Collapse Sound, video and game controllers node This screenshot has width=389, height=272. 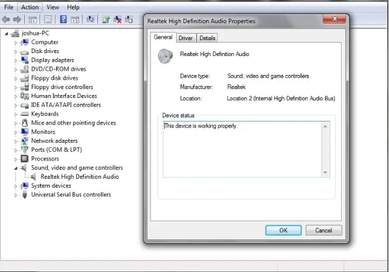(16, 168)
